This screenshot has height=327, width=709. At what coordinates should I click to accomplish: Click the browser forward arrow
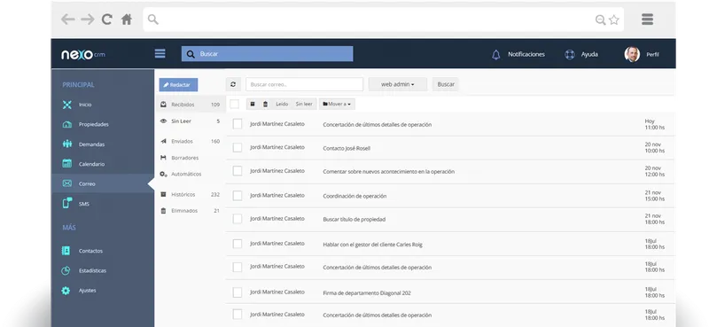coord(88,19)
